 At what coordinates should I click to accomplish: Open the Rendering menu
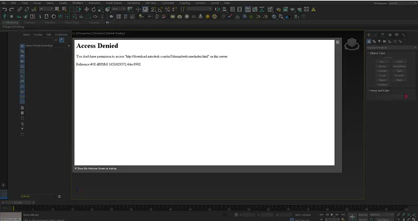coord(133,3)
